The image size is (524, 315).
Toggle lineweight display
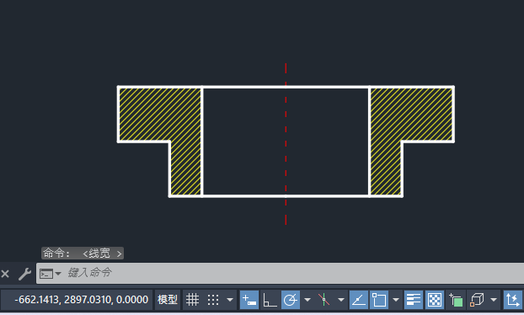414,300
